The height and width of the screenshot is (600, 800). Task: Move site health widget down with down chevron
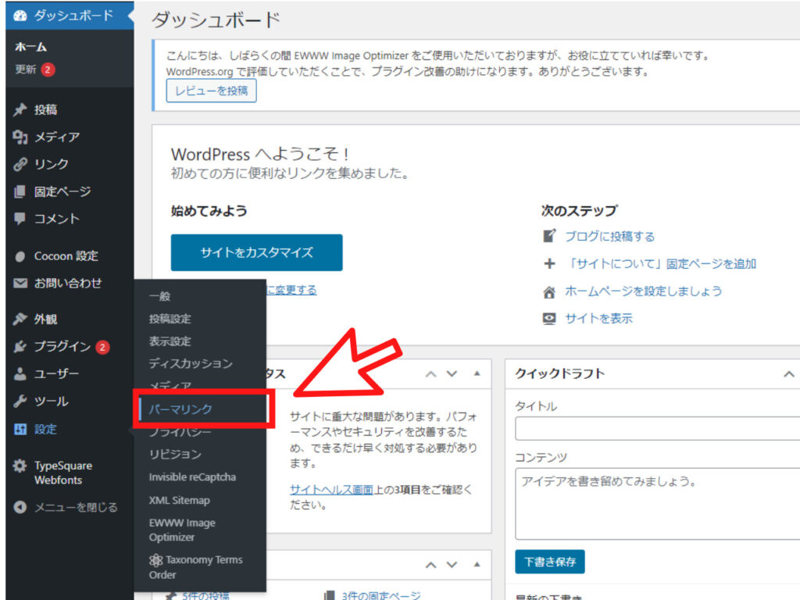pos(452,374)
